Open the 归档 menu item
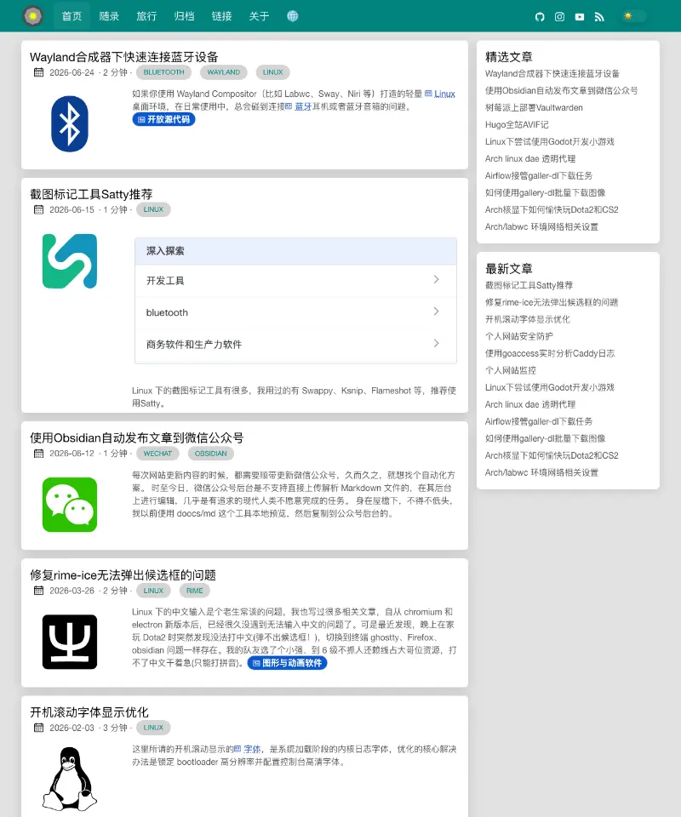 [185, 16]
